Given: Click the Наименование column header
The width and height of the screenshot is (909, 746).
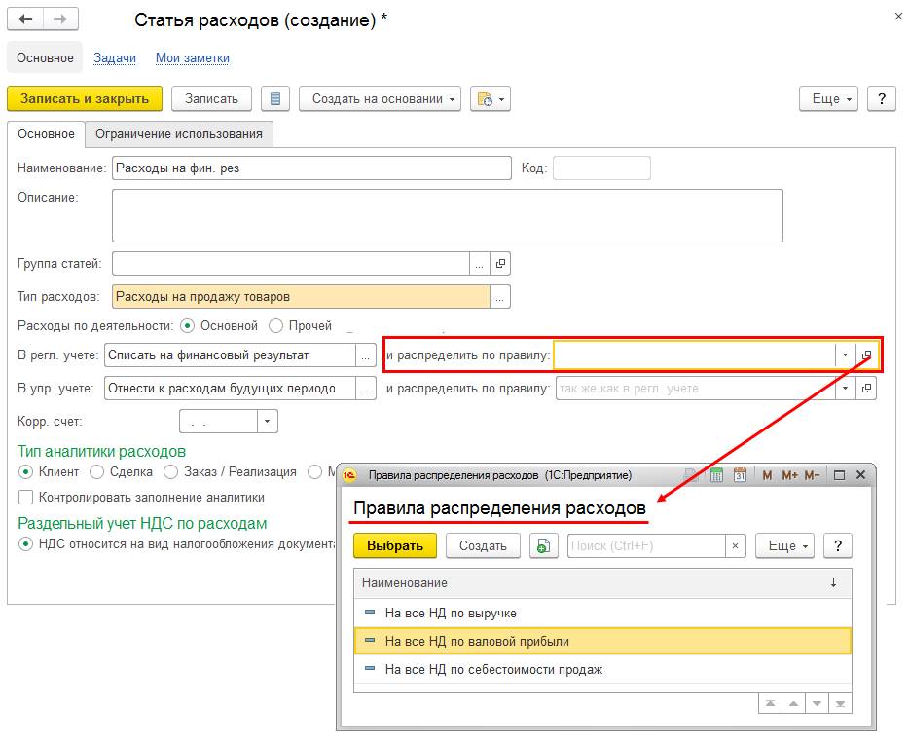Looking at the screenshot, I should click(x=602, y=583).
